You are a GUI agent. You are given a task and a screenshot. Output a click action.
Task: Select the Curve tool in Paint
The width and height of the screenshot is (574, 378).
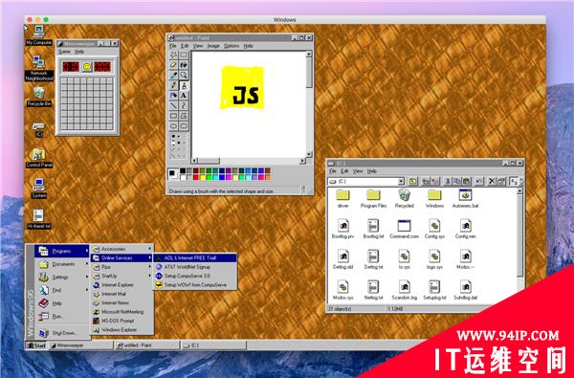point(184,106)
